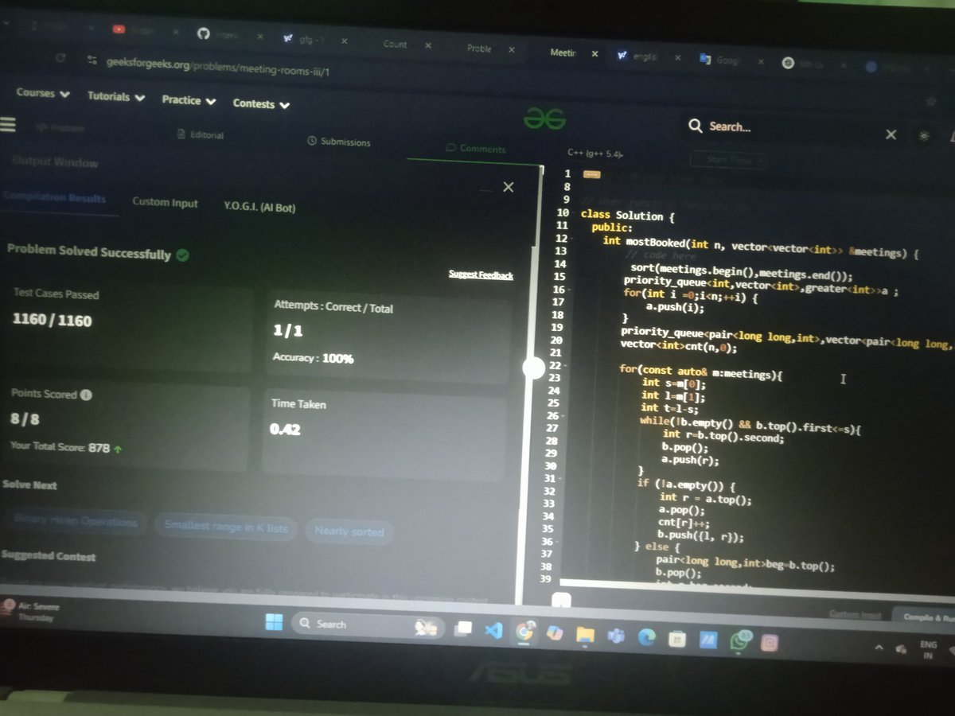The image size is (955, 716).
Task: Switch to the Editorial tab
Action: pyautogui.click(x=201, y=134)
